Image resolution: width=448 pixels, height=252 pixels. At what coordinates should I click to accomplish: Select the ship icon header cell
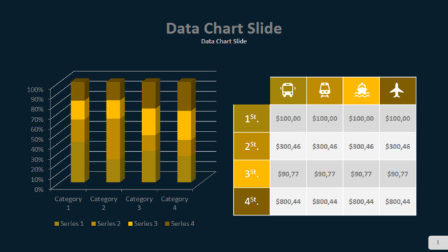[x=361, y=91]
